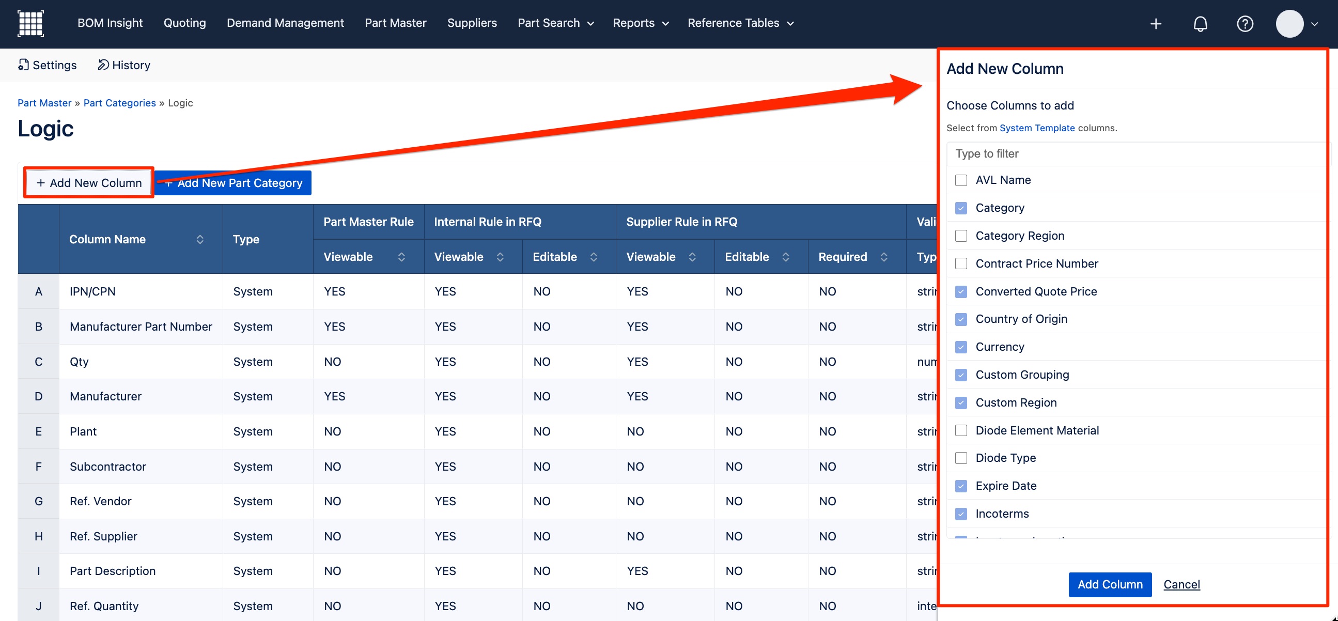
Task: Open user account dropdown chevron
Action: 1315,24
